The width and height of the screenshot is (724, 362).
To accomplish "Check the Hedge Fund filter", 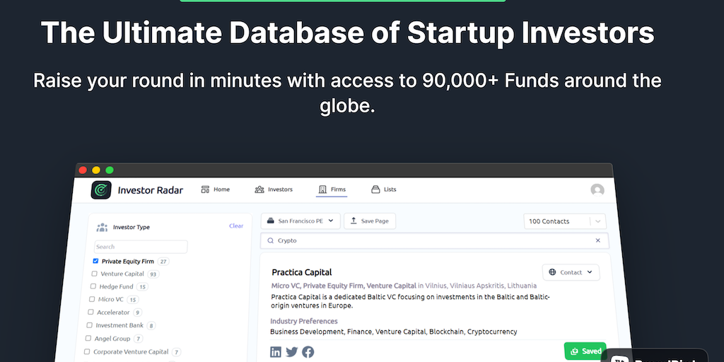I will [x=93, y=286].
